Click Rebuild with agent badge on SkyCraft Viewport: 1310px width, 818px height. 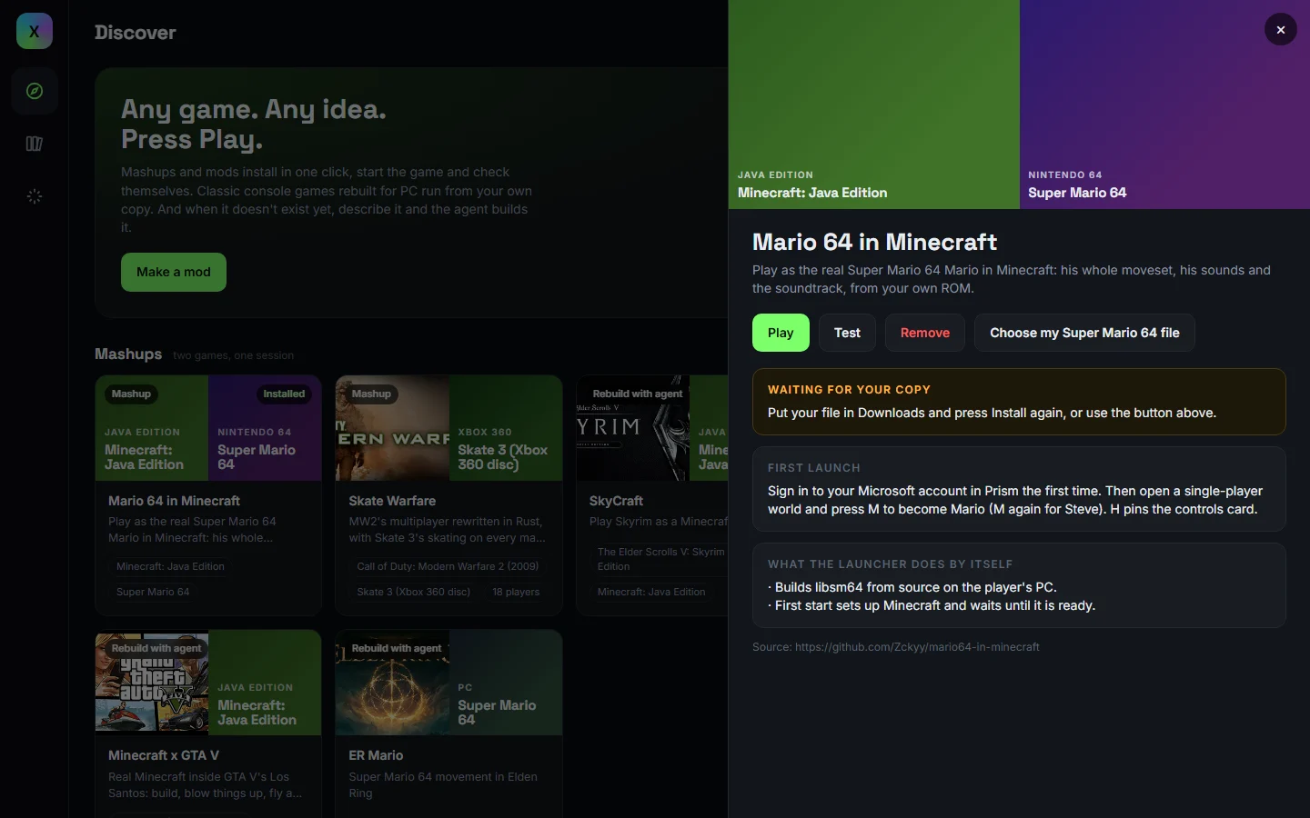(637, 394)
